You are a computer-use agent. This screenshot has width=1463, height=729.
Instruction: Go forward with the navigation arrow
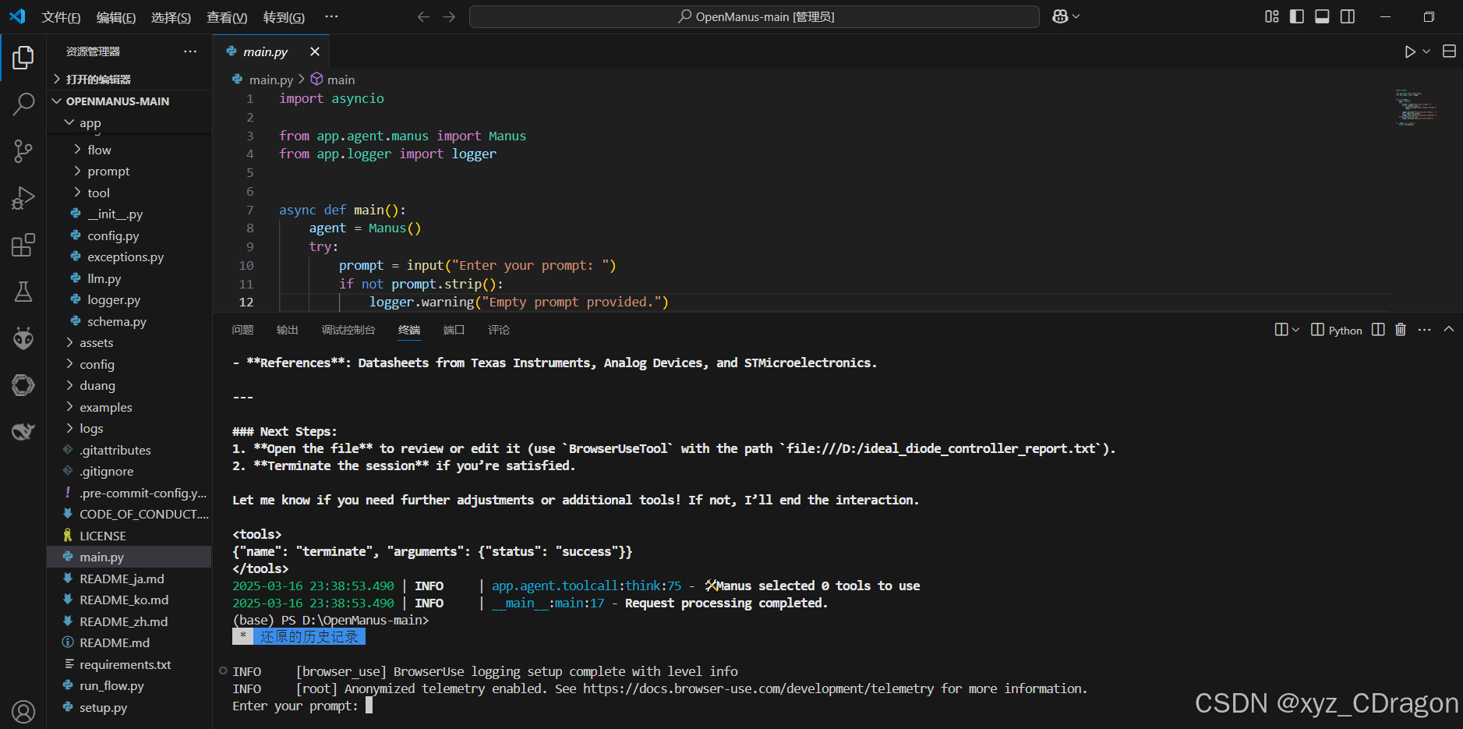pyautogui.click(x=449, y=16)
